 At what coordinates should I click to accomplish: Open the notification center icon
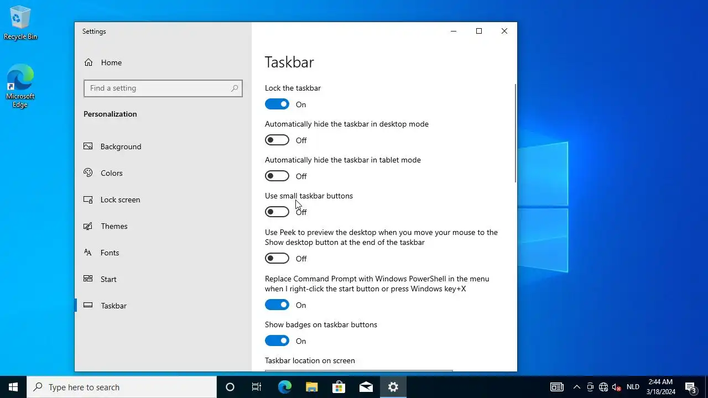click(x=690, y=387)
